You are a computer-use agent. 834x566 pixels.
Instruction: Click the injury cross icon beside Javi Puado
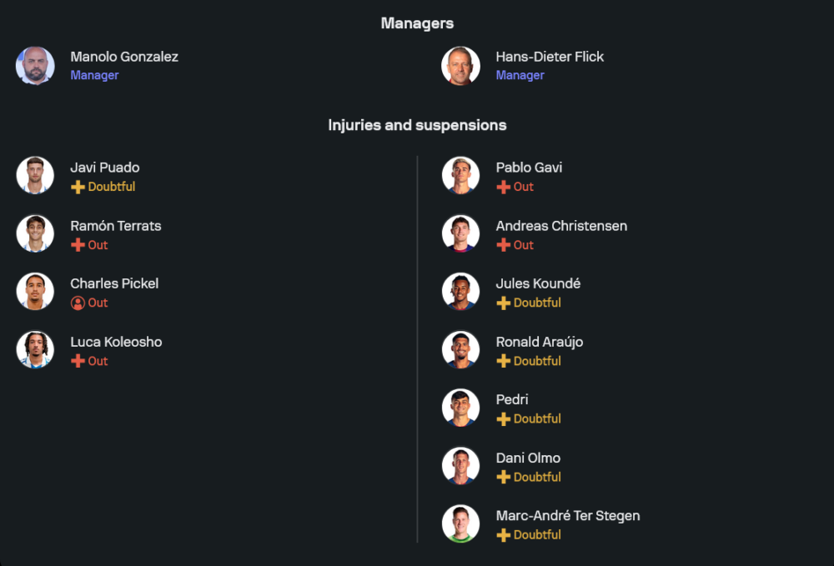pos(78,187)
